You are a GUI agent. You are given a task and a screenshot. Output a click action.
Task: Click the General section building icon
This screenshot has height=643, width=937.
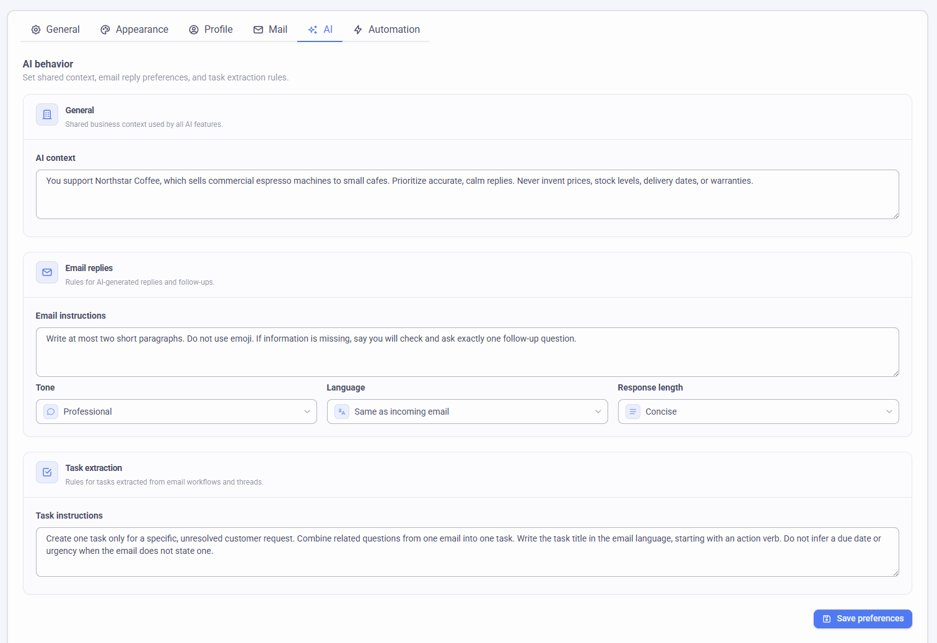point(47,114)
